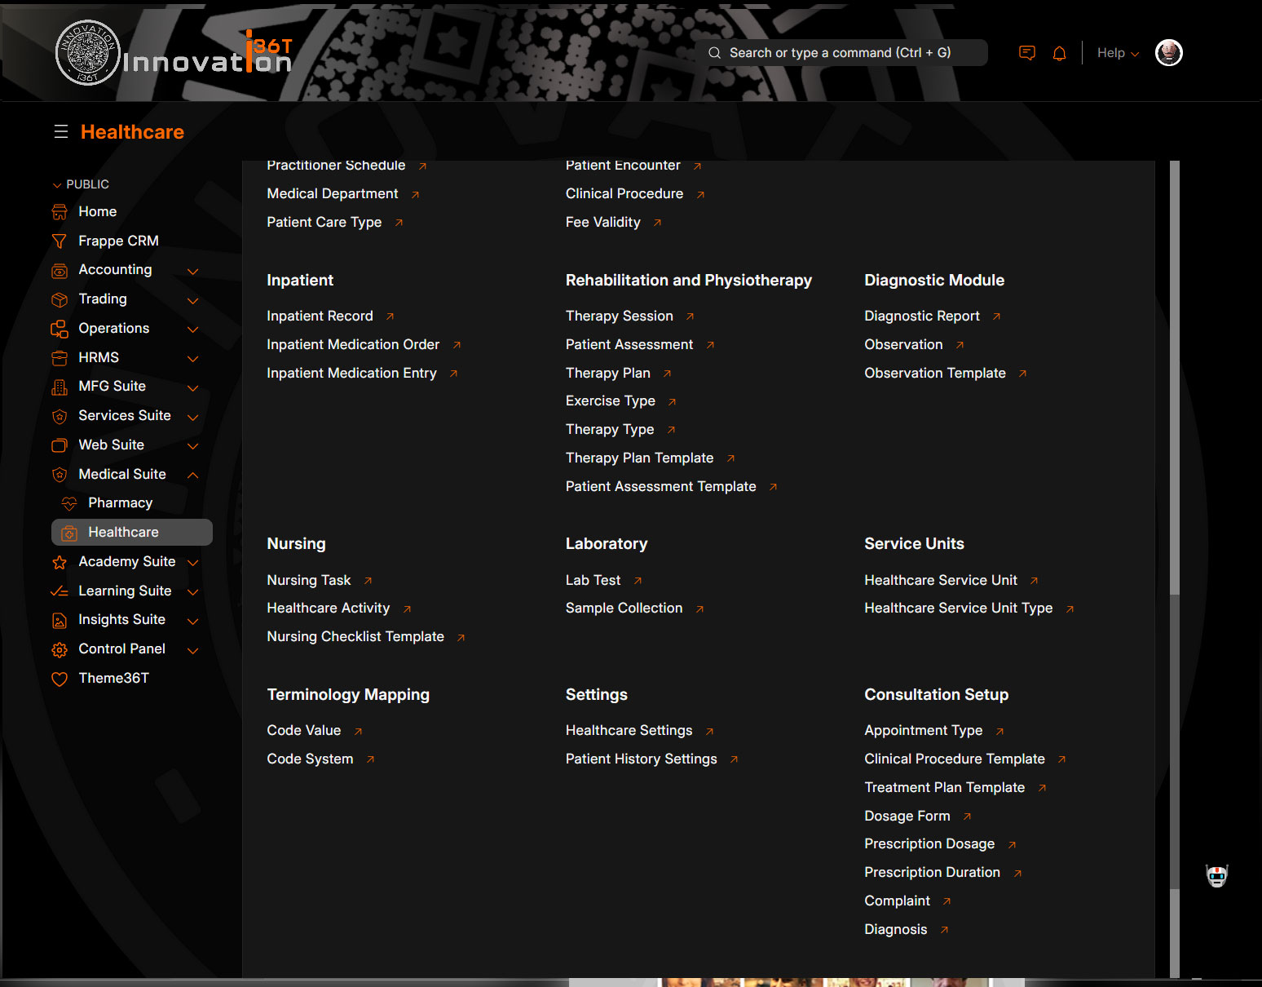Click the hamburger sidebar toggle icon
Screen dimensions: 1262x987
[x=61, y=132]
